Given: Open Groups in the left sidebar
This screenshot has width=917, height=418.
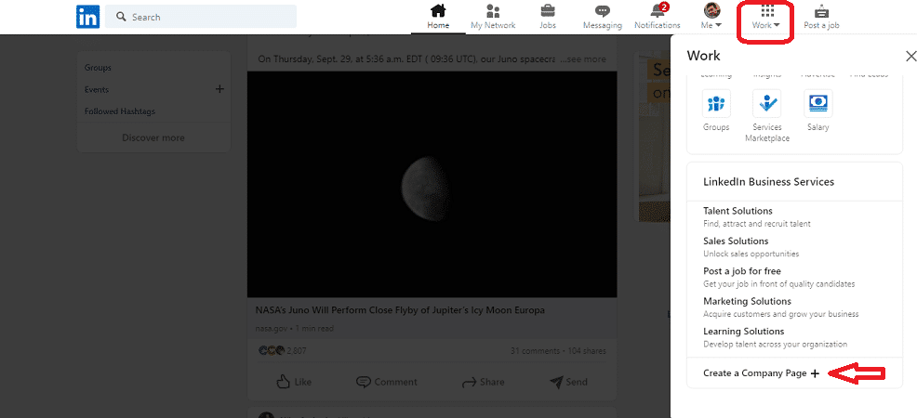Looking at the screenshot, I should pyautogui.click(x=98, y=68).
